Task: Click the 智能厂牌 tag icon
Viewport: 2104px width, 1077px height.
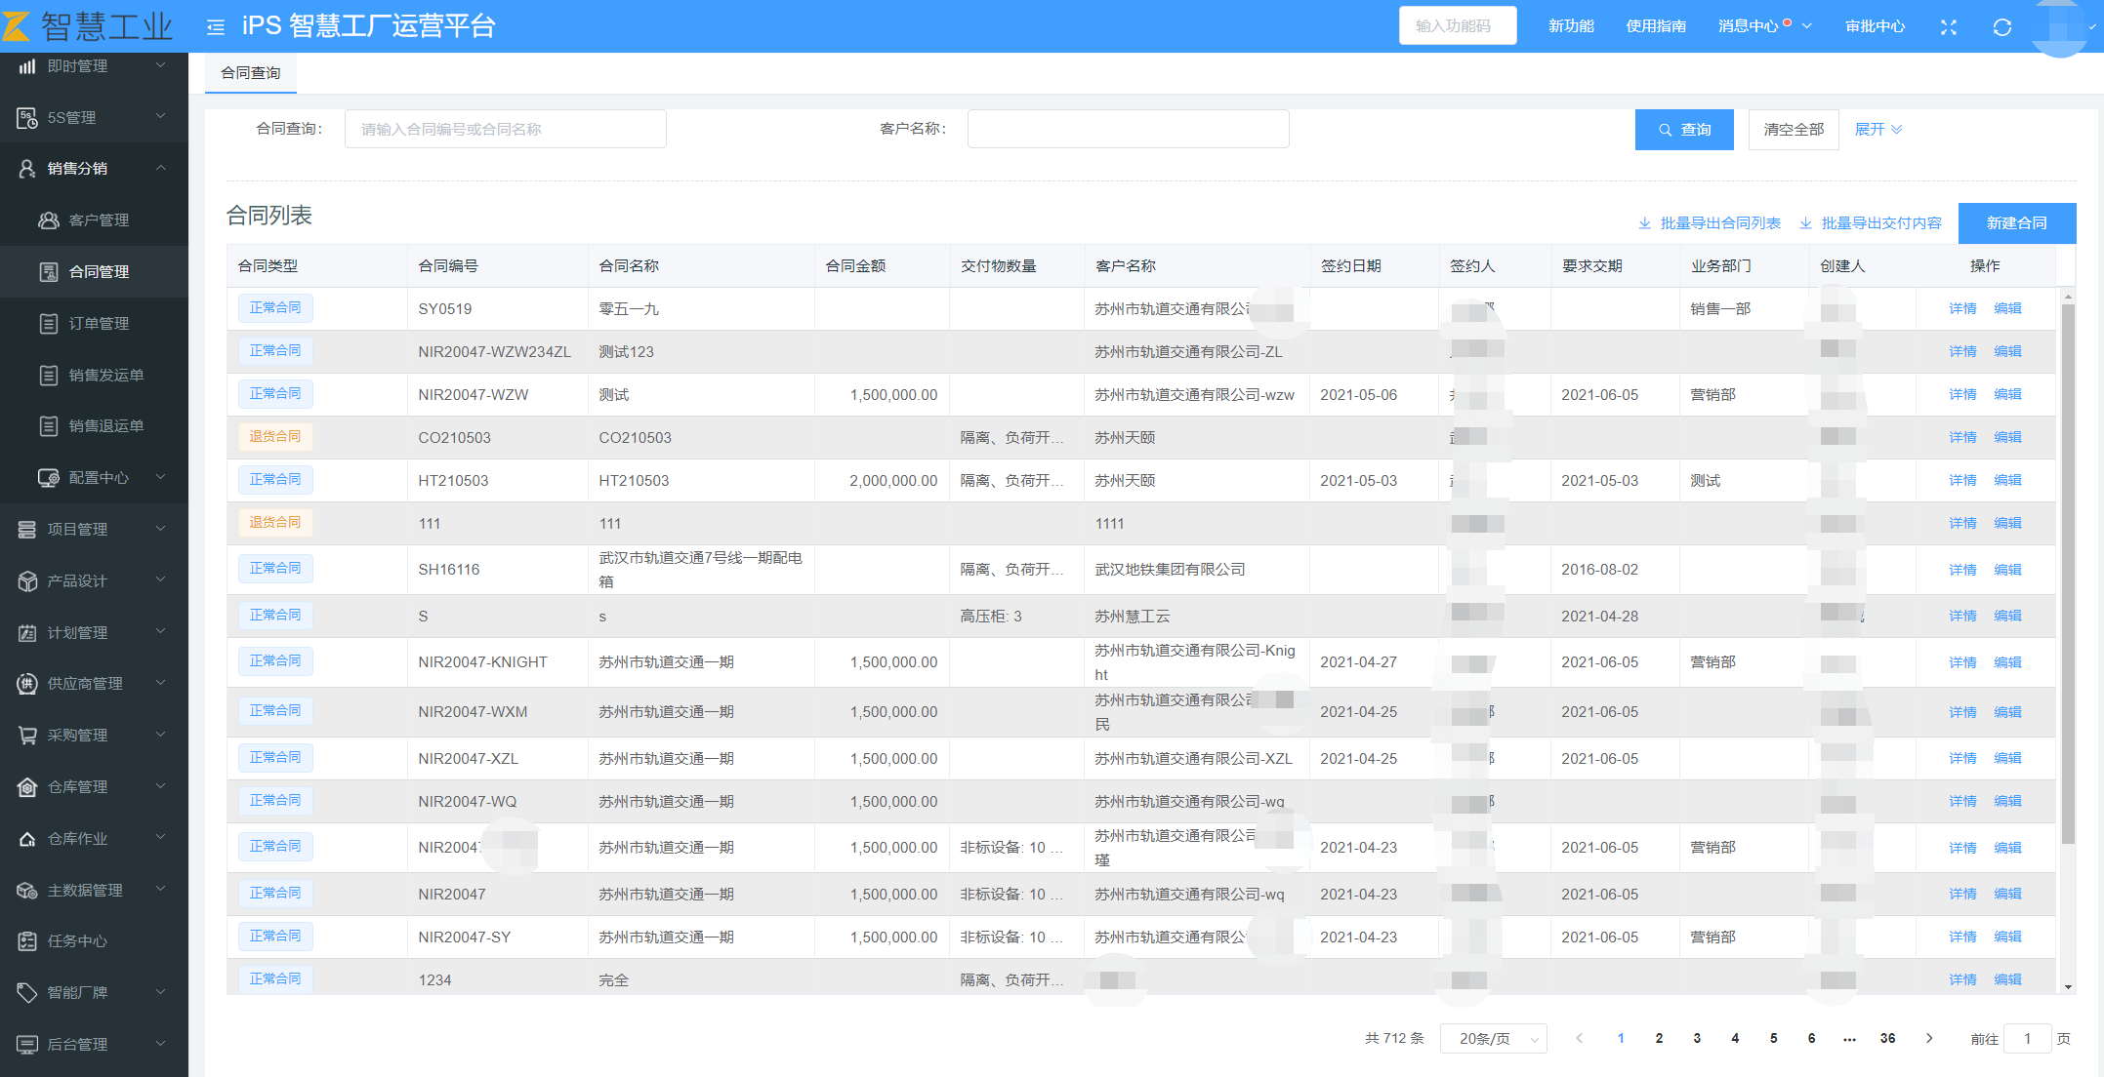Action: [27, 993]
